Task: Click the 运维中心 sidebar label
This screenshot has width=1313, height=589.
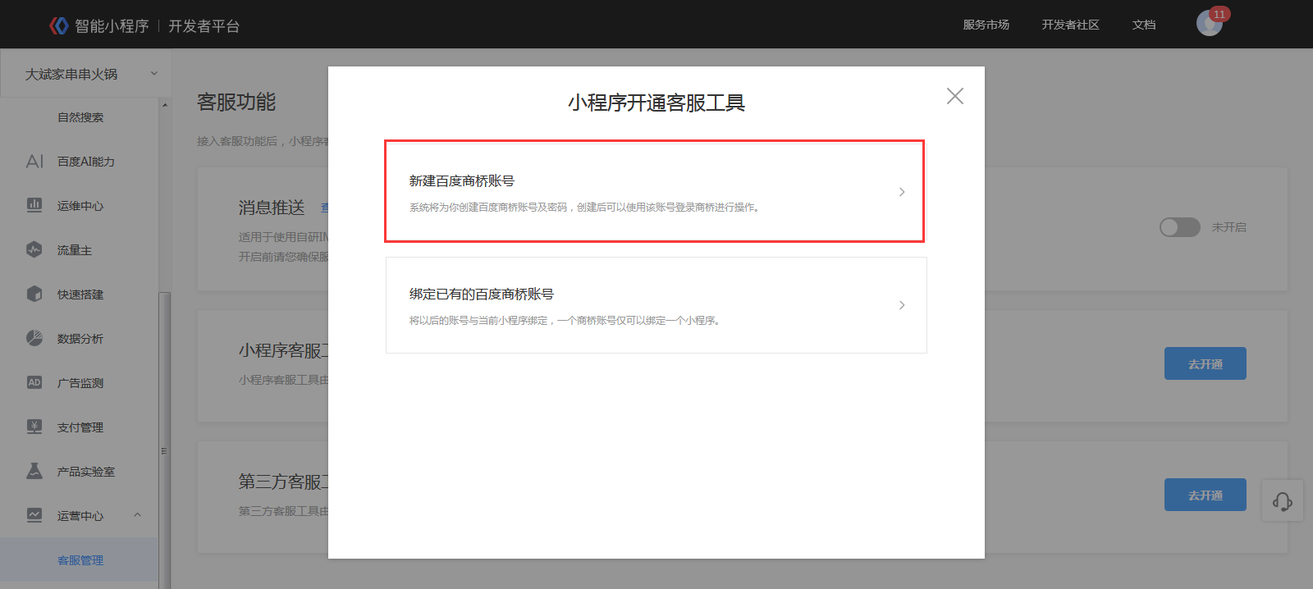Action: pyautogui.click(x=80, y=206)
